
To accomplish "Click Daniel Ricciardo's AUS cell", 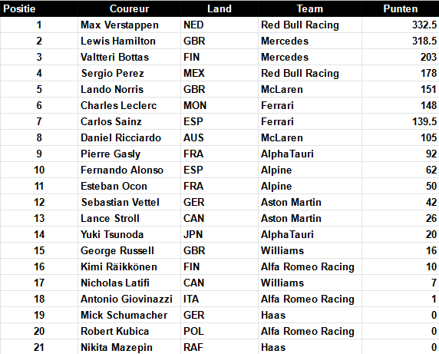I will pos(219,137).
